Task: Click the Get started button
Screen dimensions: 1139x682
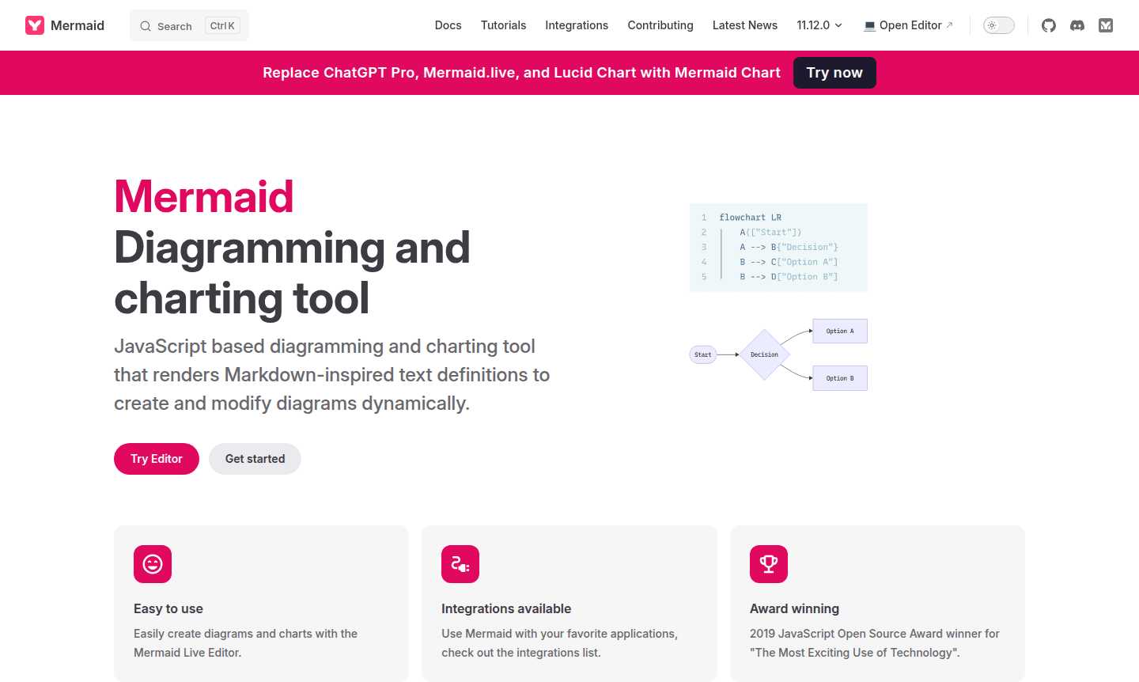Action: (x=255, y=459)
